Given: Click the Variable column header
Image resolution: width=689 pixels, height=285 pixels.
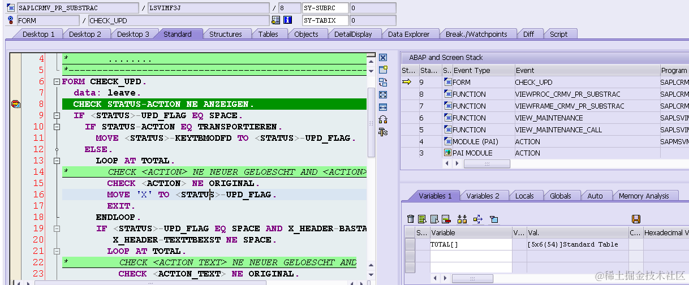Looking at the screenshot, I should [471, 232].
